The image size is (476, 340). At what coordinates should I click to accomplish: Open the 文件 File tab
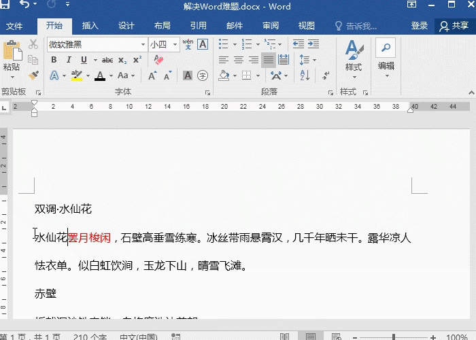pos(14,26)
